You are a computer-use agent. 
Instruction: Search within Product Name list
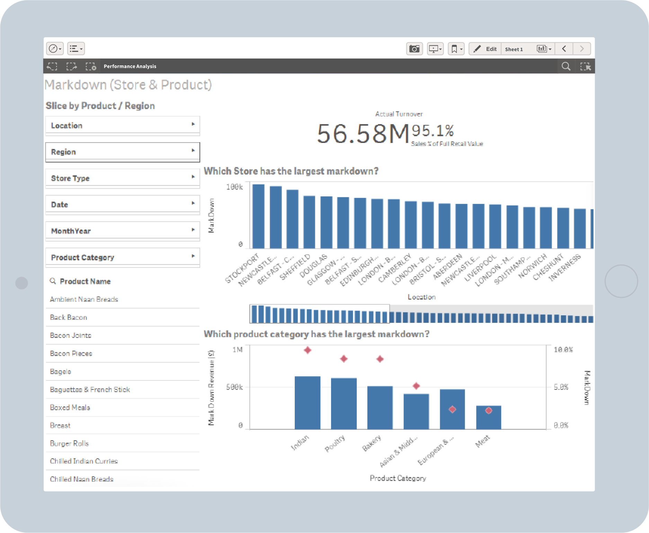(53, 281)
